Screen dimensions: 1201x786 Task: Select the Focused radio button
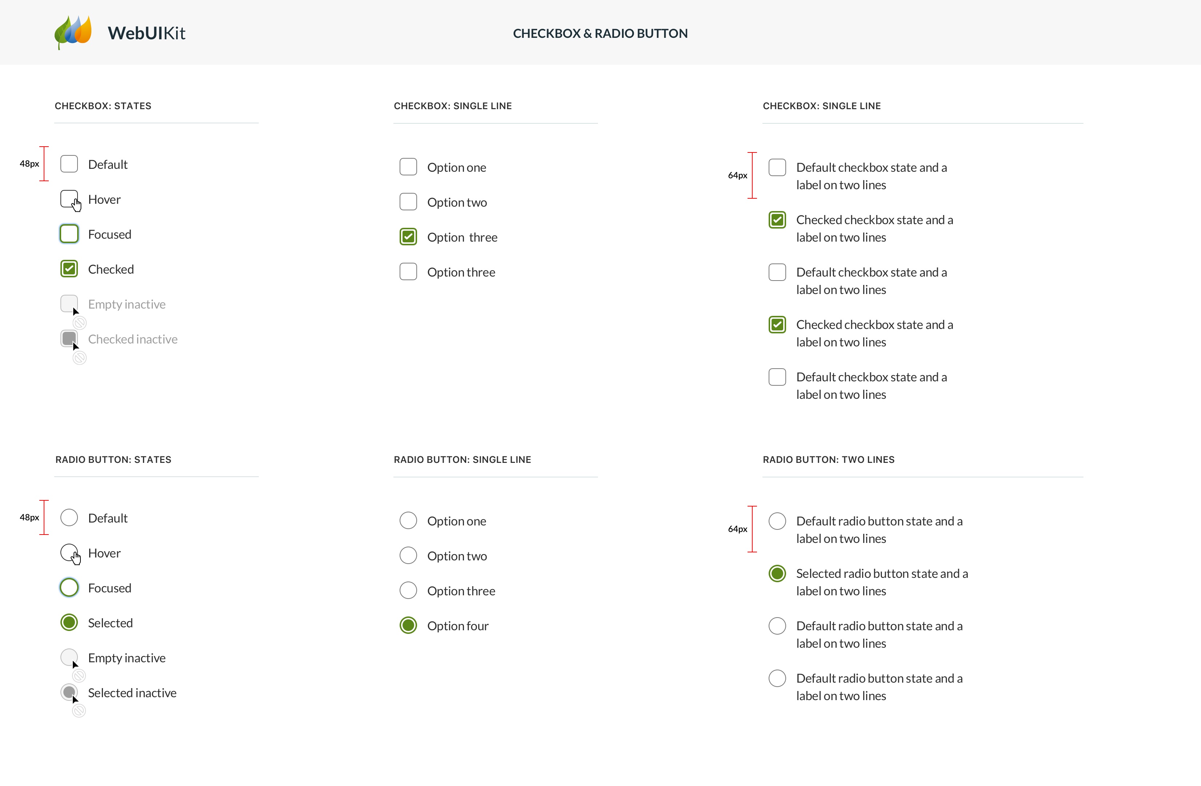[69, 588]
